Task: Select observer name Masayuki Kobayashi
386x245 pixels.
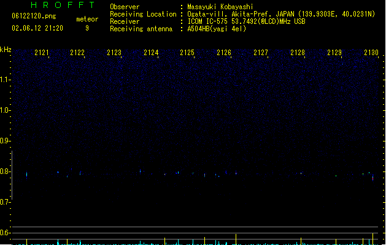Action: click(x=220, y=7)
